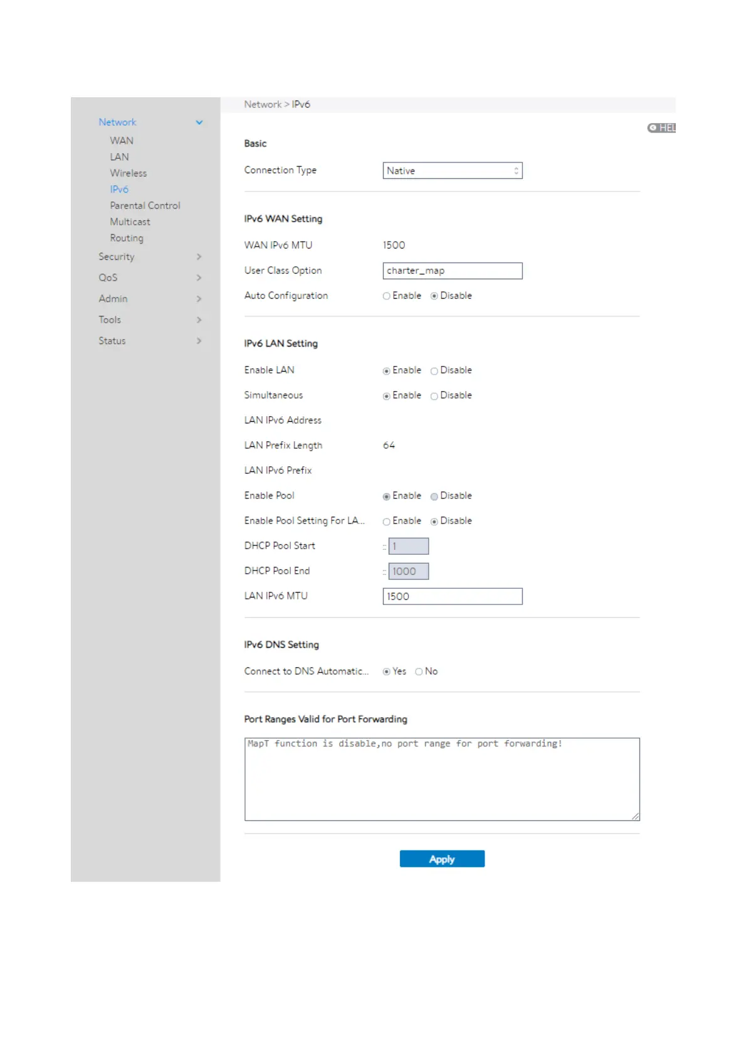Focus the DHCP Pool End field
Screen dimensions: 746x1057
(409, 571)
